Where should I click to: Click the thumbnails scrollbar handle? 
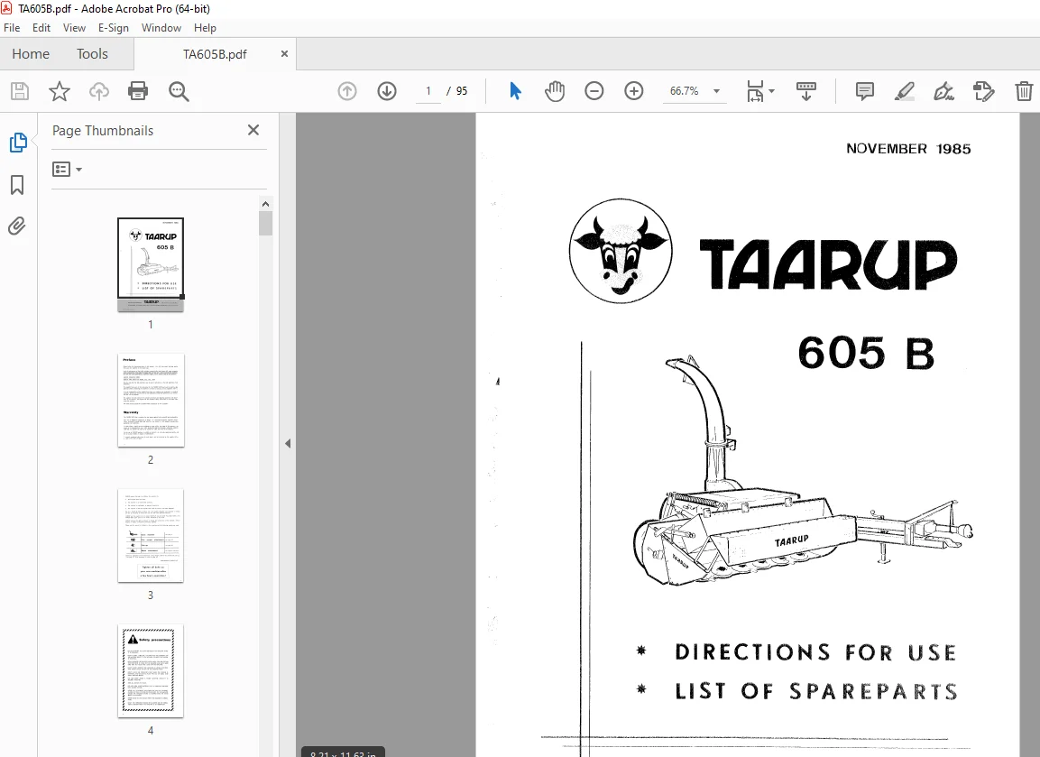[265, 223]
